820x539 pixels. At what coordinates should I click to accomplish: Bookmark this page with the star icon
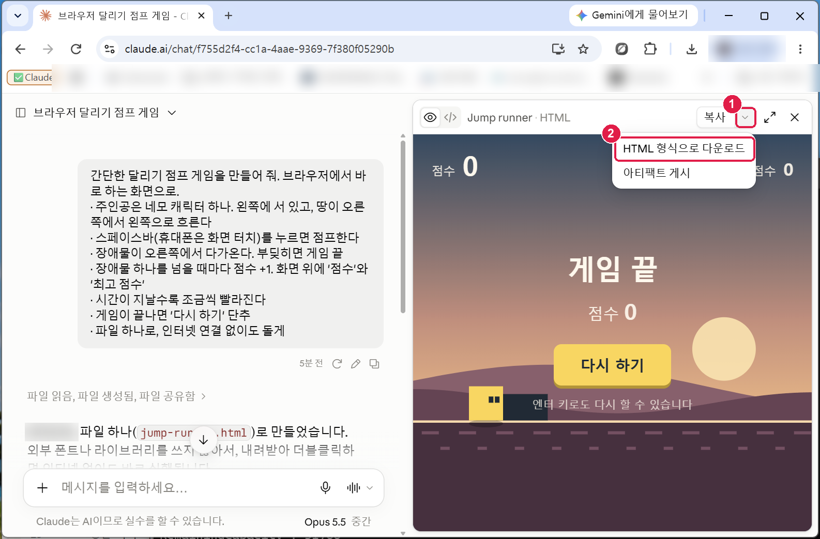click(583, 49)
